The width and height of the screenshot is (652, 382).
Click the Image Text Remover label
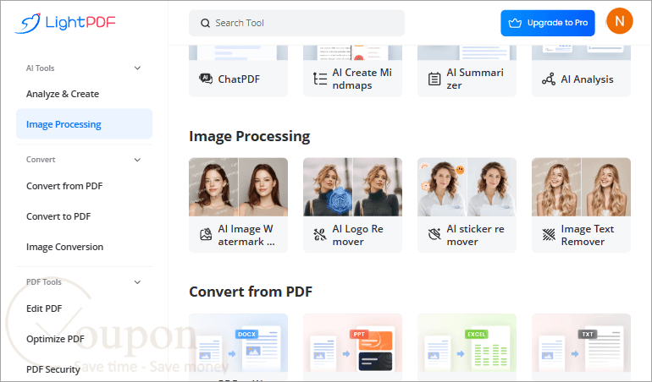[587, 235]
